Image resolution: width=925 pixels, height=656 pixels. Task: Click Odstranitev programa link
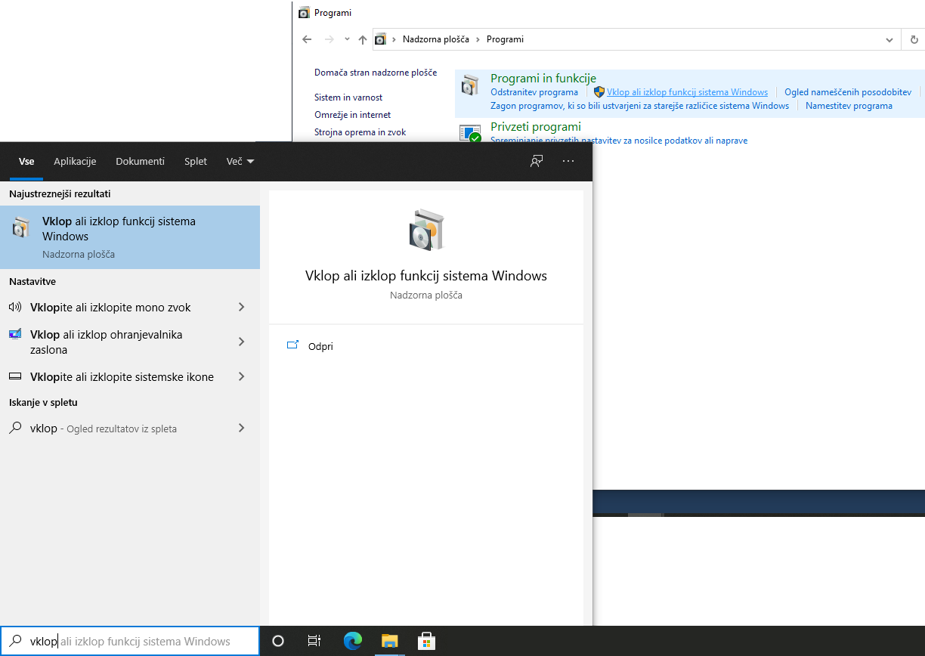click(534, 92)
